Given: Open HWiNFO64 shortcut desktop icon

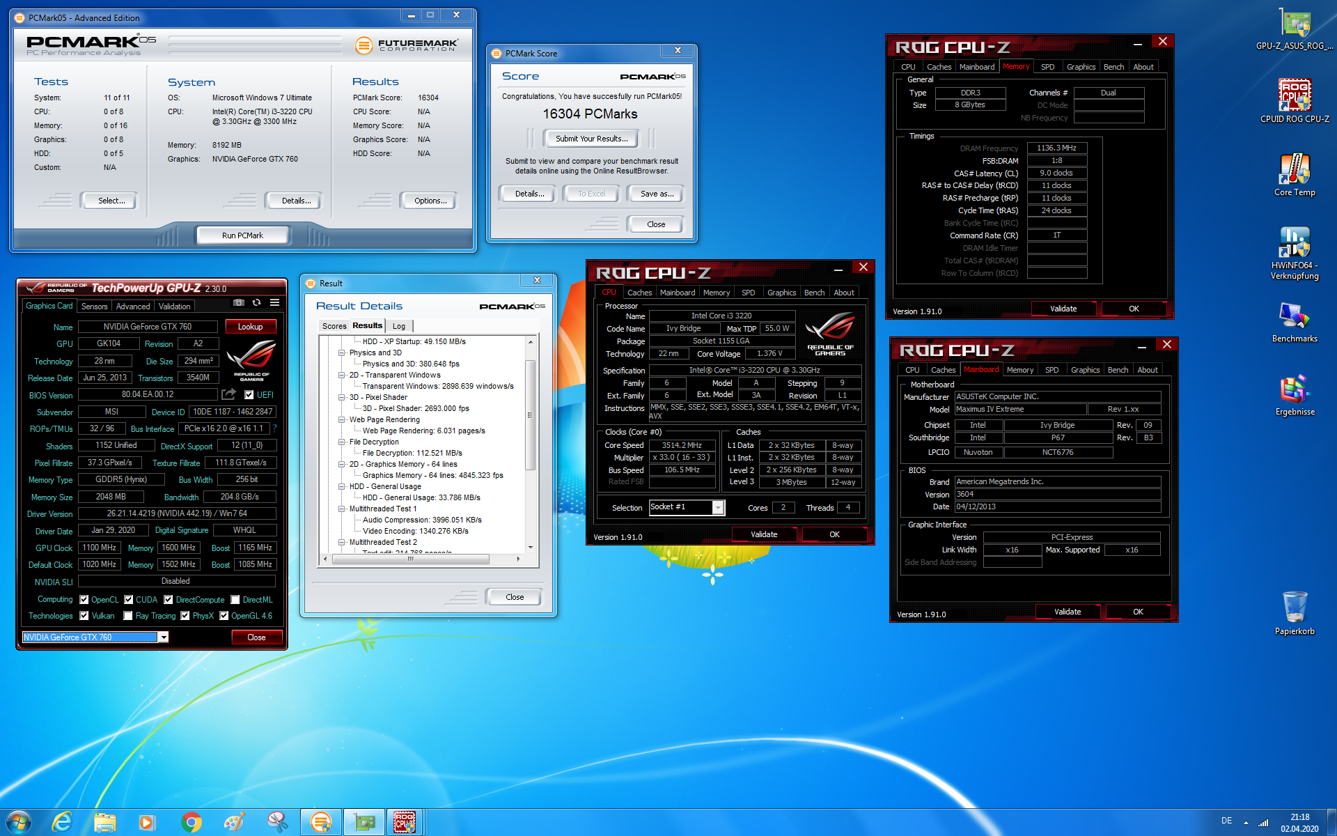Looking at the screenshot, I should click(x=1295, y=254).
